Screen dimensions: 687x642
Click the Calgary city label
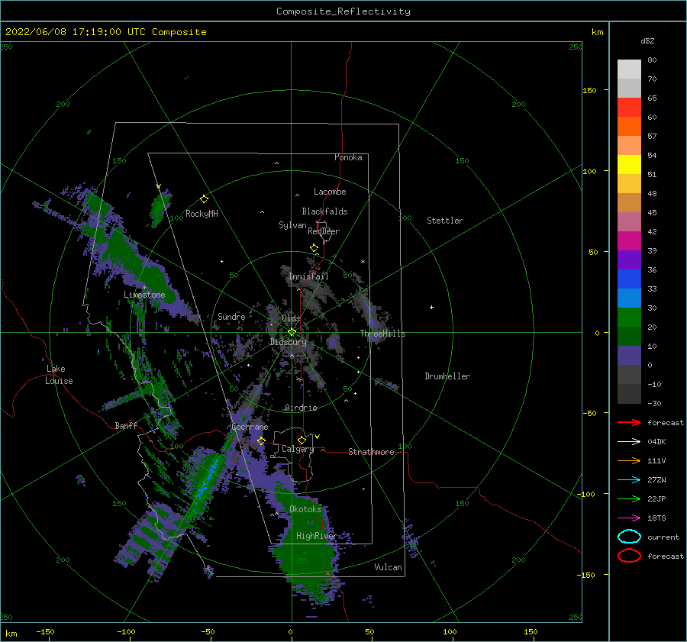pyautogui.click(x=298, y=449)
